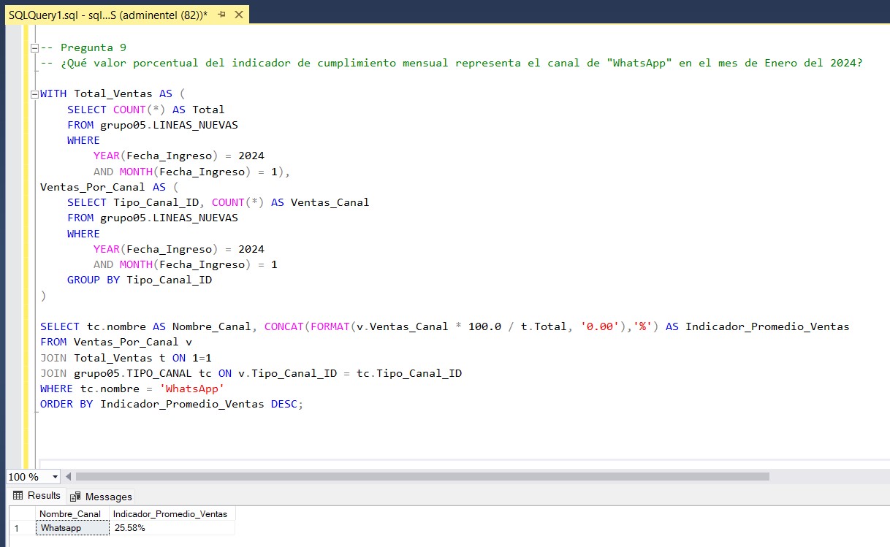Switch to the Results tab

37,496
